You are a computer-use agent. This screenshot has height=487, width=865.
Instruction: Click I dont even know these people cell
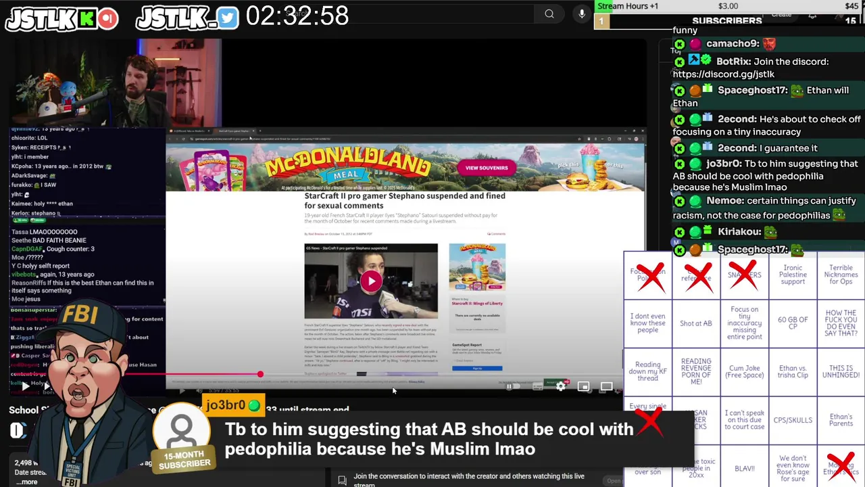[647, 323]
